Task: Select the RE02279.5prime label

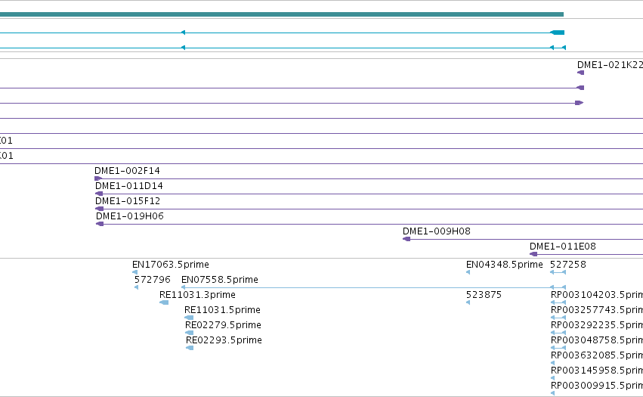Action: click(223, 325)
